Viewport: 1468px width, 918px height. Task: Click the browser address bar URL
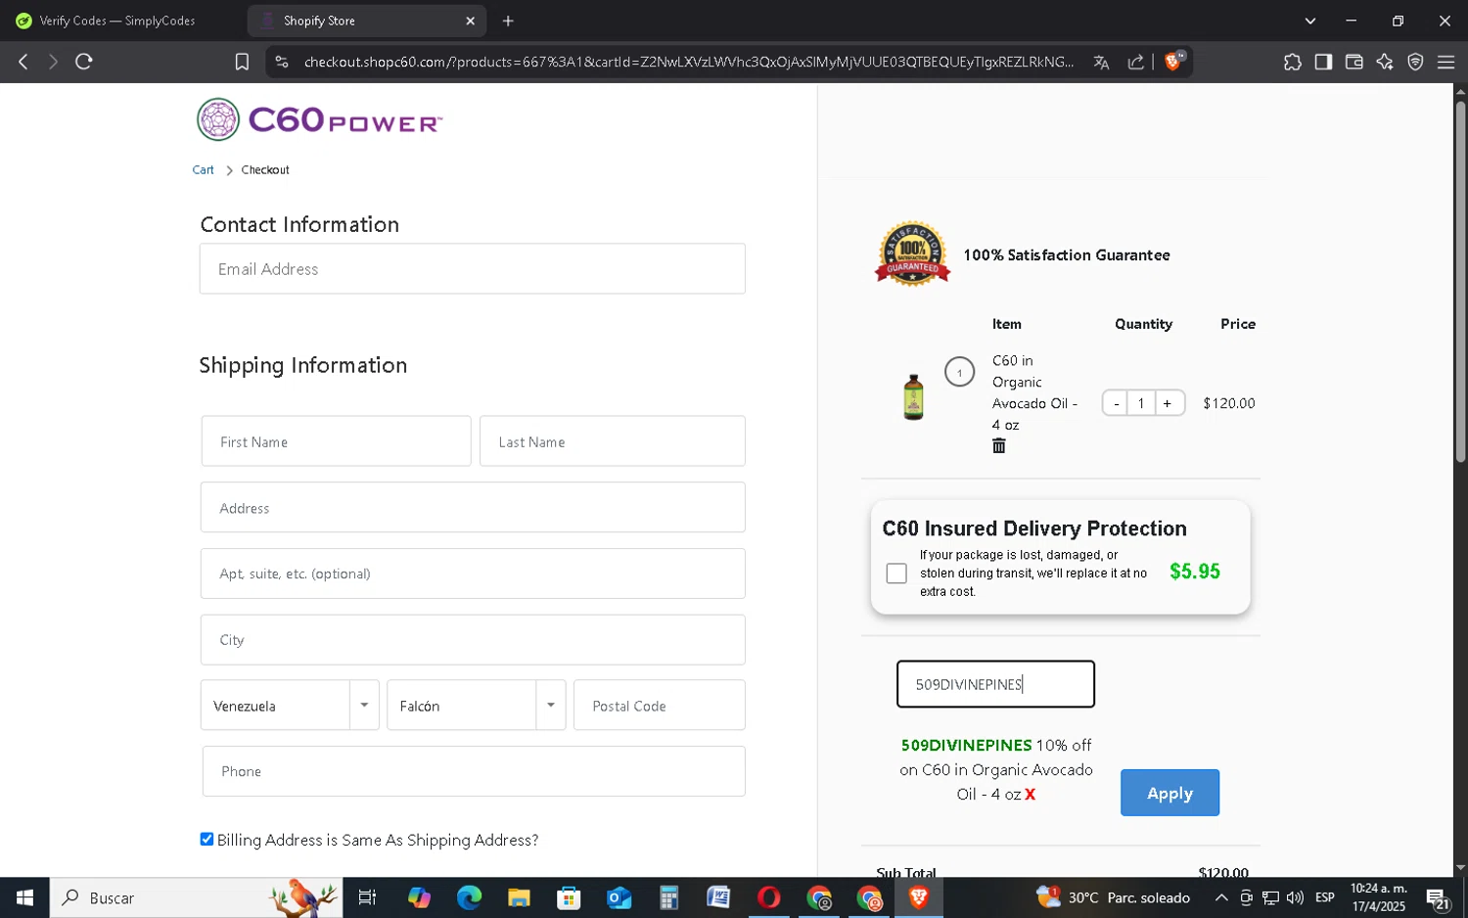[688, 62]
